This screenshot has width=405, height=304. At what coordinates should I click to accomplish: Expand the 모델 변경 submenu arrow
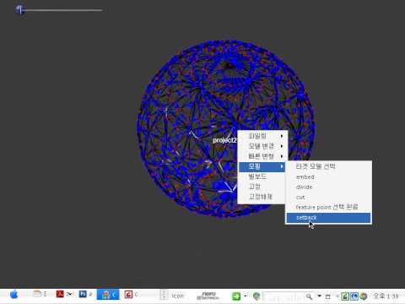pos(282,146)
